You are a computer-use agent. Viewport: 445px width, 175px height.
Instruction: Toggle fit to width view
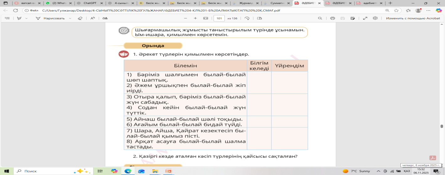pyautogui.click(x=206, y=18)
